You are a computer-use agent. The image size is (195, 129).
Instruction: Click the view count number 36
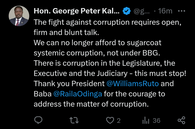tap(156, 121)
